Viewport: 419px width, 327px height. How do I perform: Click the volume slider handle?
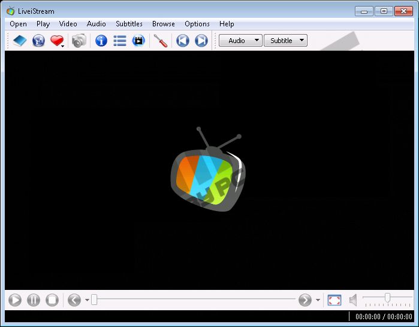387,298
